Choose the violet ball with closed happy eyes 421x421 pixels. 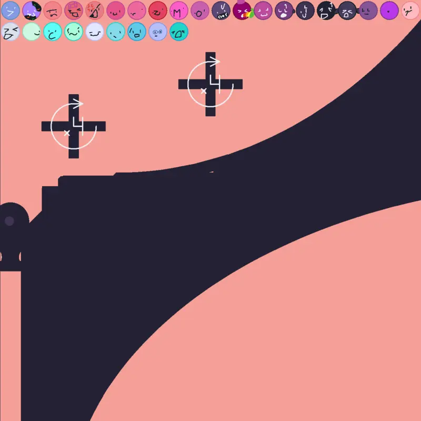tap(263, 11)
